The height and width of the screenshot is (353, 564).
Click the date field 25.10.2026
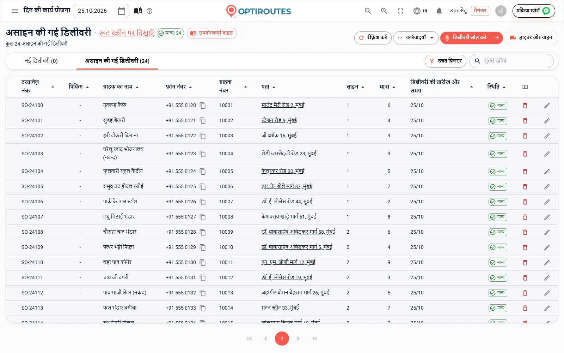(101, 11)
